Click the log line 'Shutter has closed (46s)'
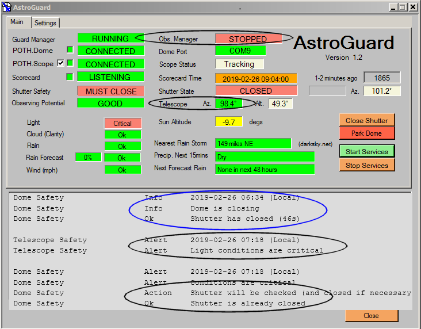Screen dimensions: 421x329 (x=245, y=219)
